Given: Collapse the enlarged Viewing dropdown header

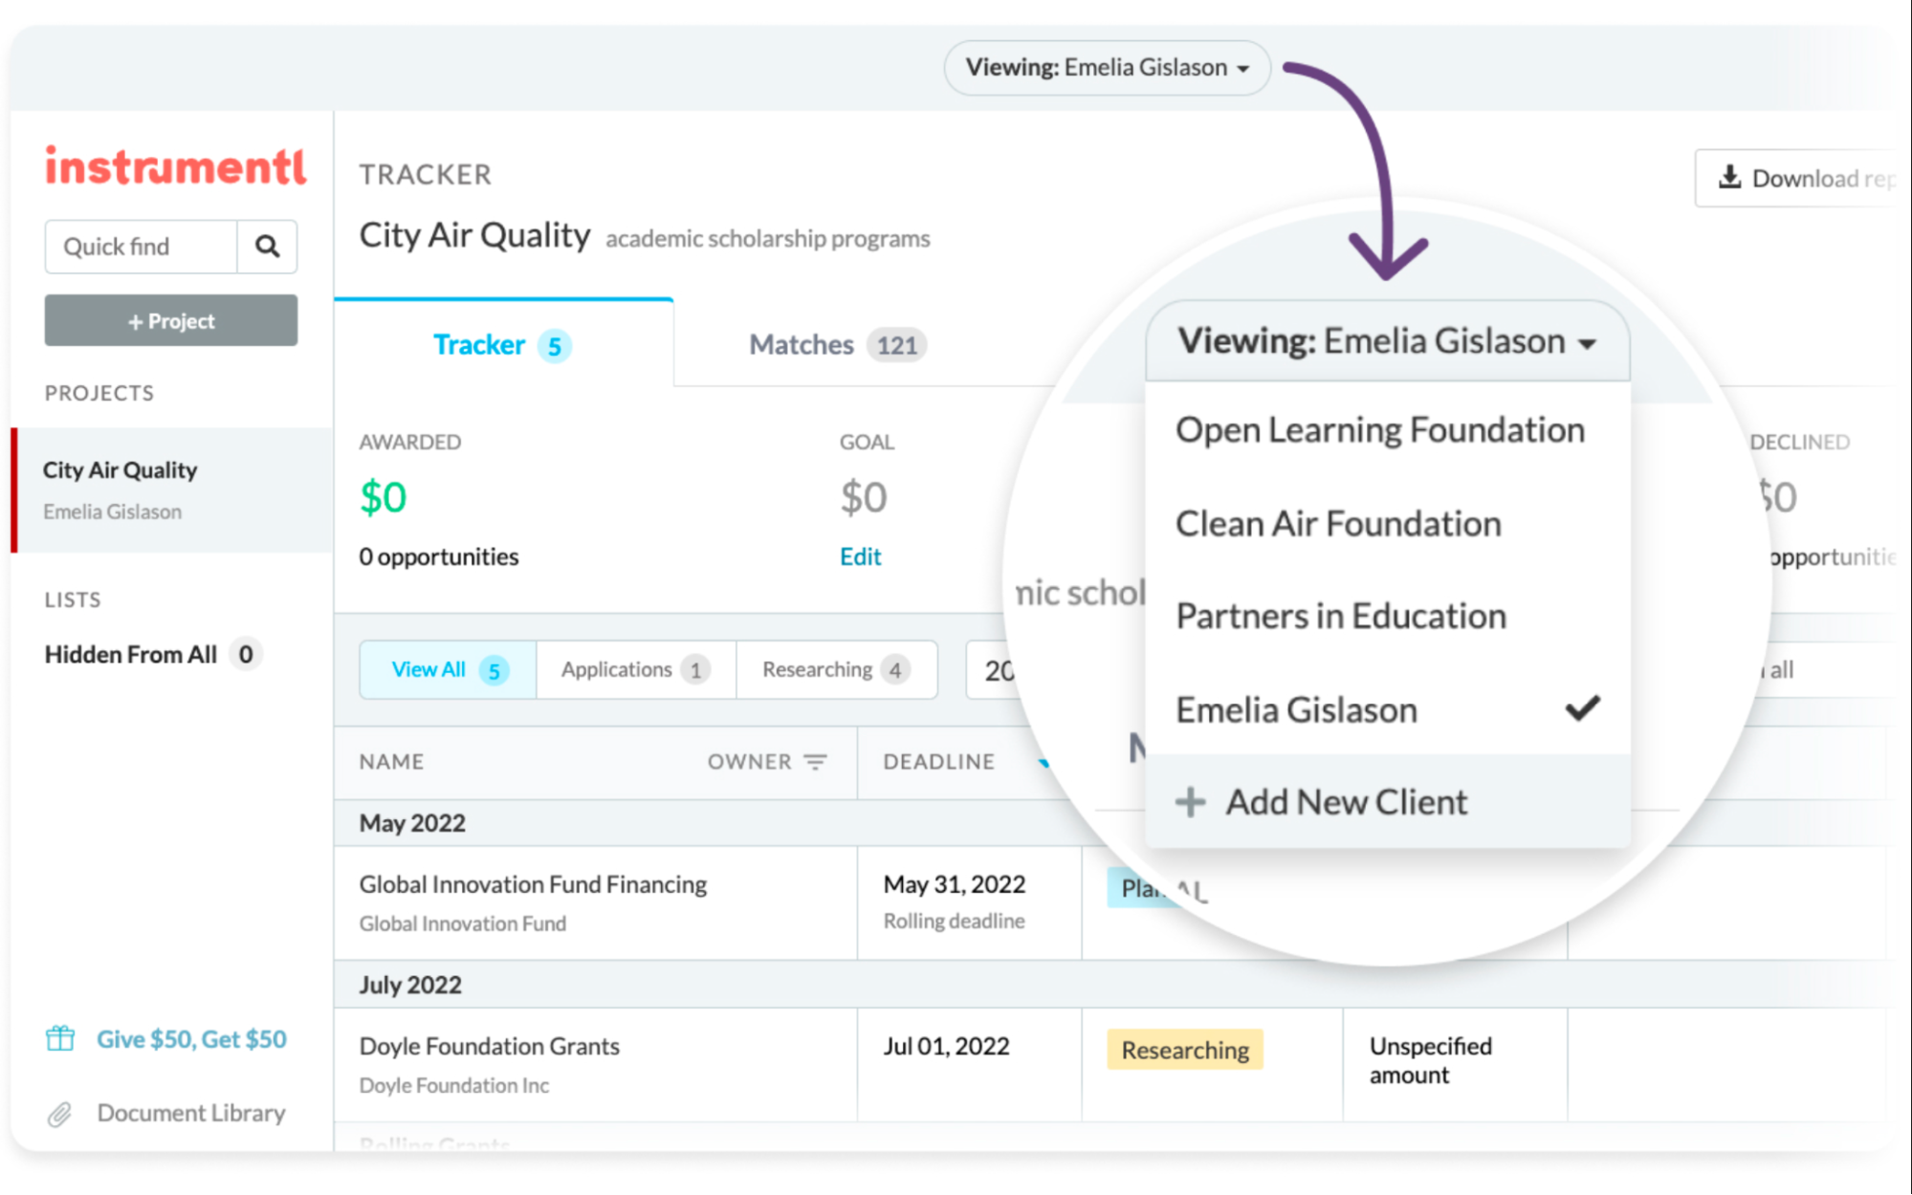Looking at the screenshot, I should (x=1387, y=342).
